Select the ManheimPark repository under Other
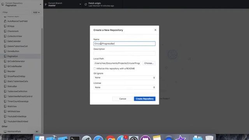Viewport: 249px width, 140px height. [21, 131]
